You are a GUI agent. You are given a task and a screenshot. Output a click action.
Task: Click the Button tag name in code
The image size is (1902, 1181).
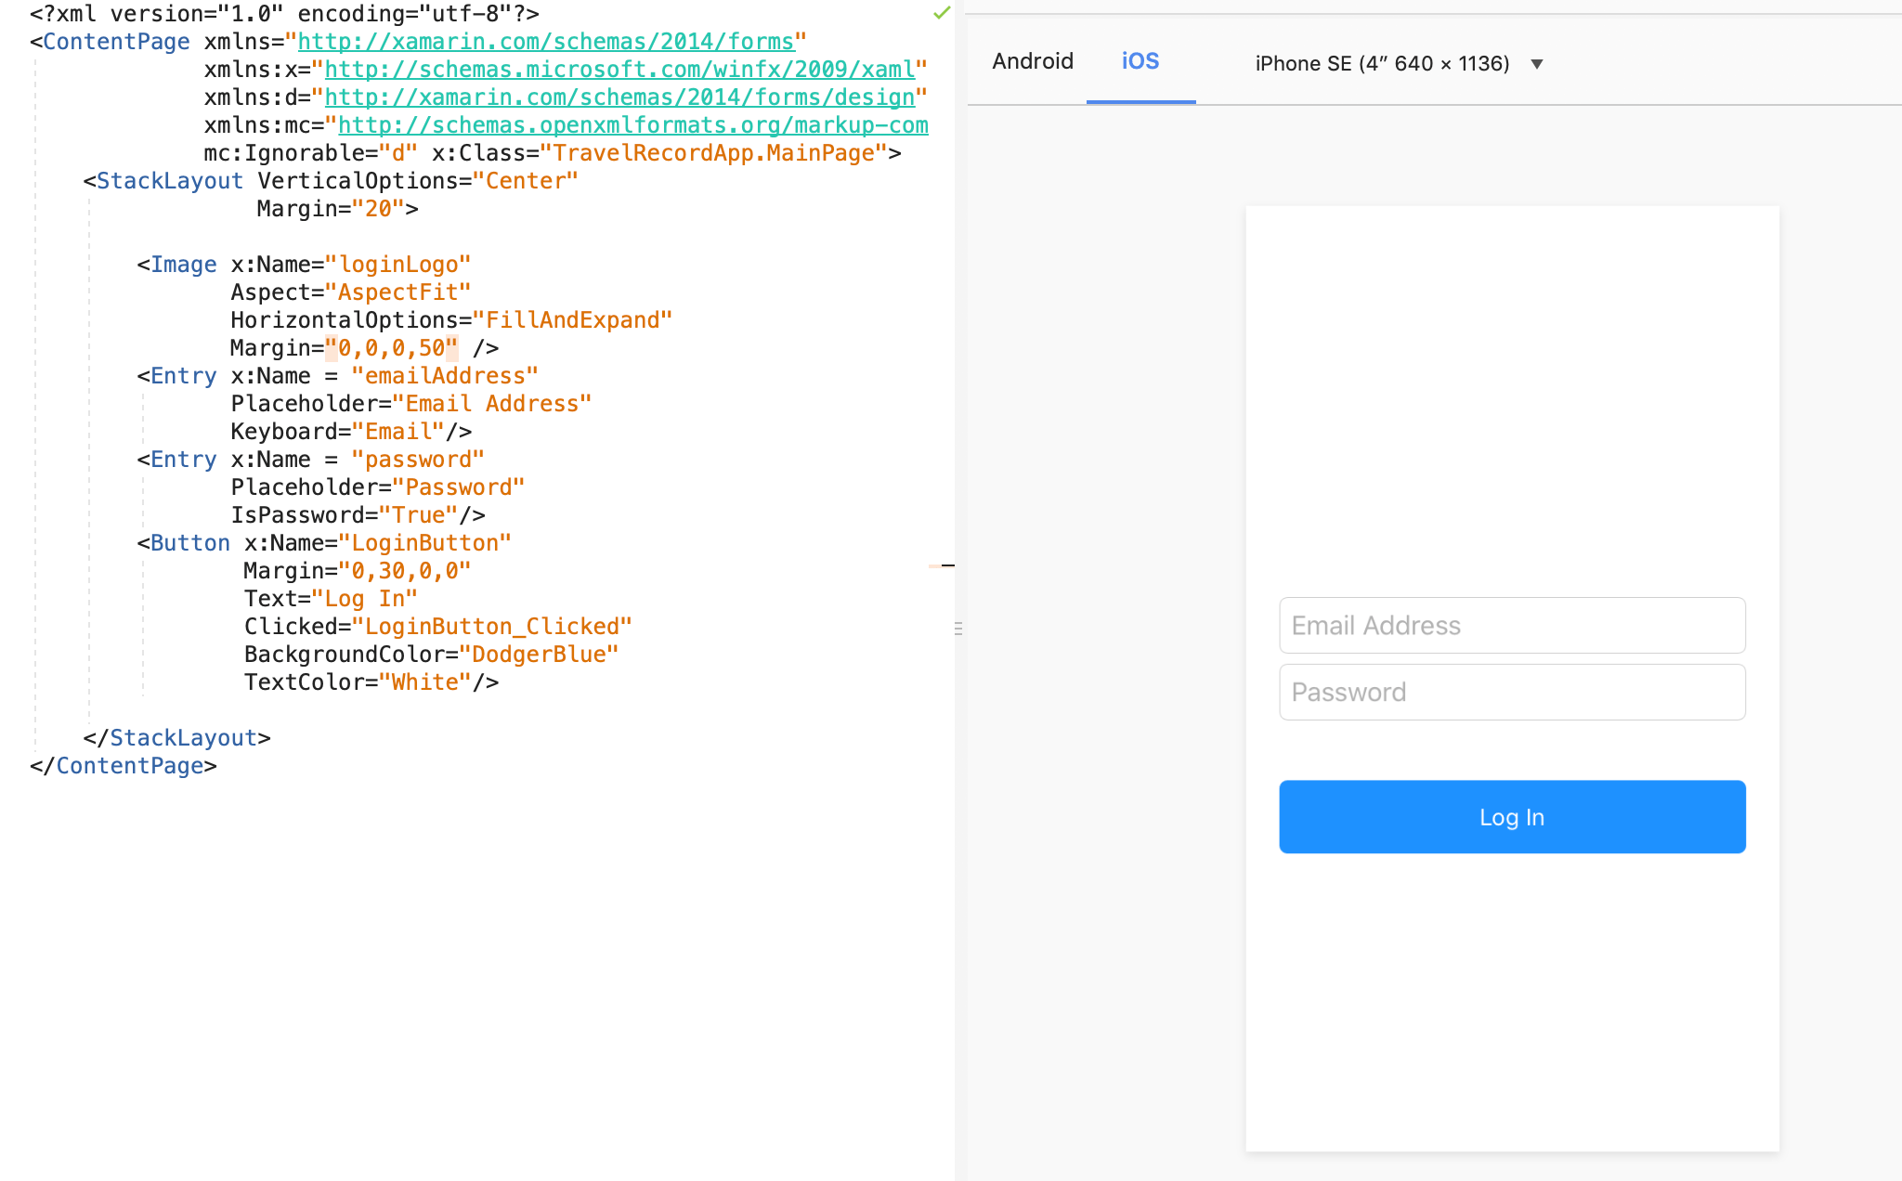point(189,543)
